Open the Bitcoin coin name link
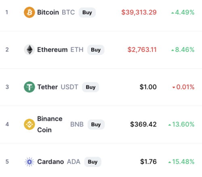Viewport: 202px width, 177px height. click(48, 12)
